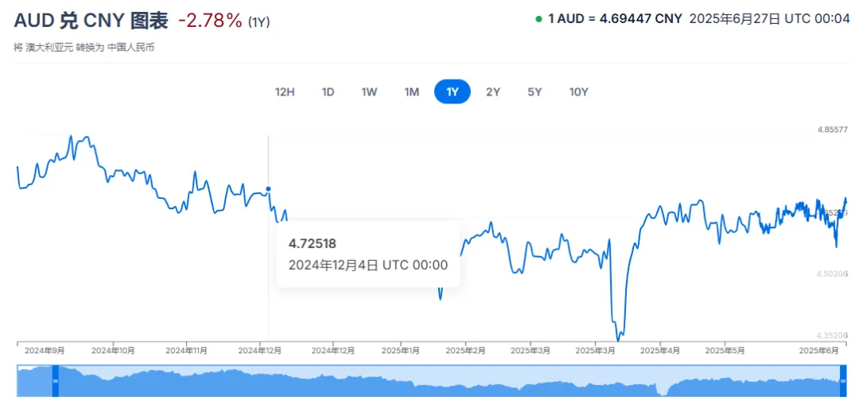The image size is (859, 412).
Task: Click the 4.85577 y-axis label
Action: 832,130
